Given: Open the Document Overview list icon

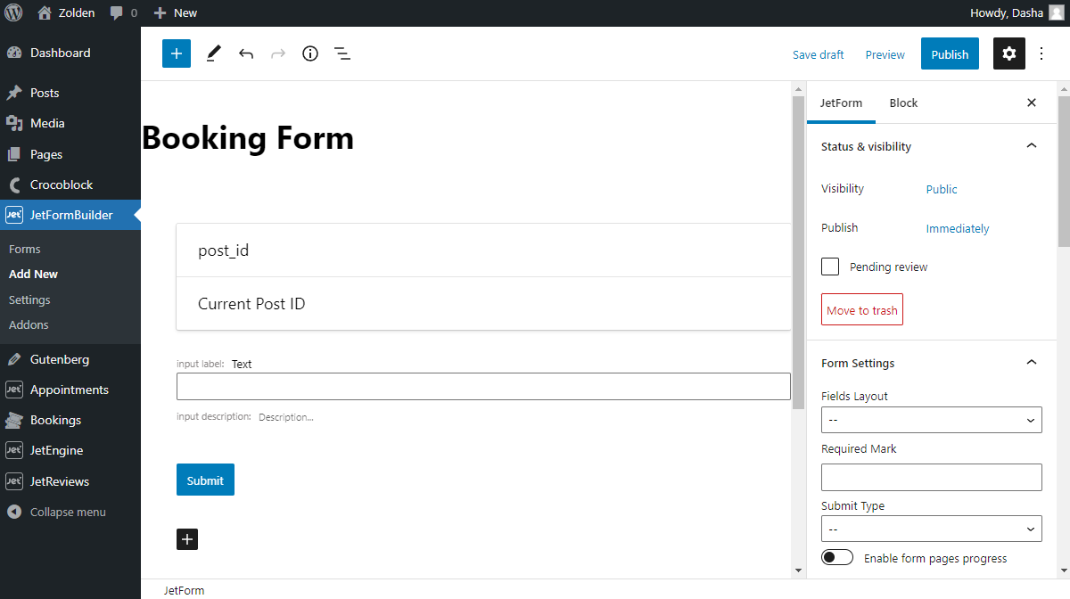Looking at the screenshot, I should tap(342, 53).
